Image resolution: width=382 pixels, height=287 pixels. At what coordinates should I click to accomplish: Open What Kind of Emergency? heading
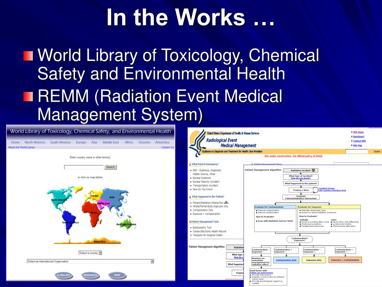205,164
